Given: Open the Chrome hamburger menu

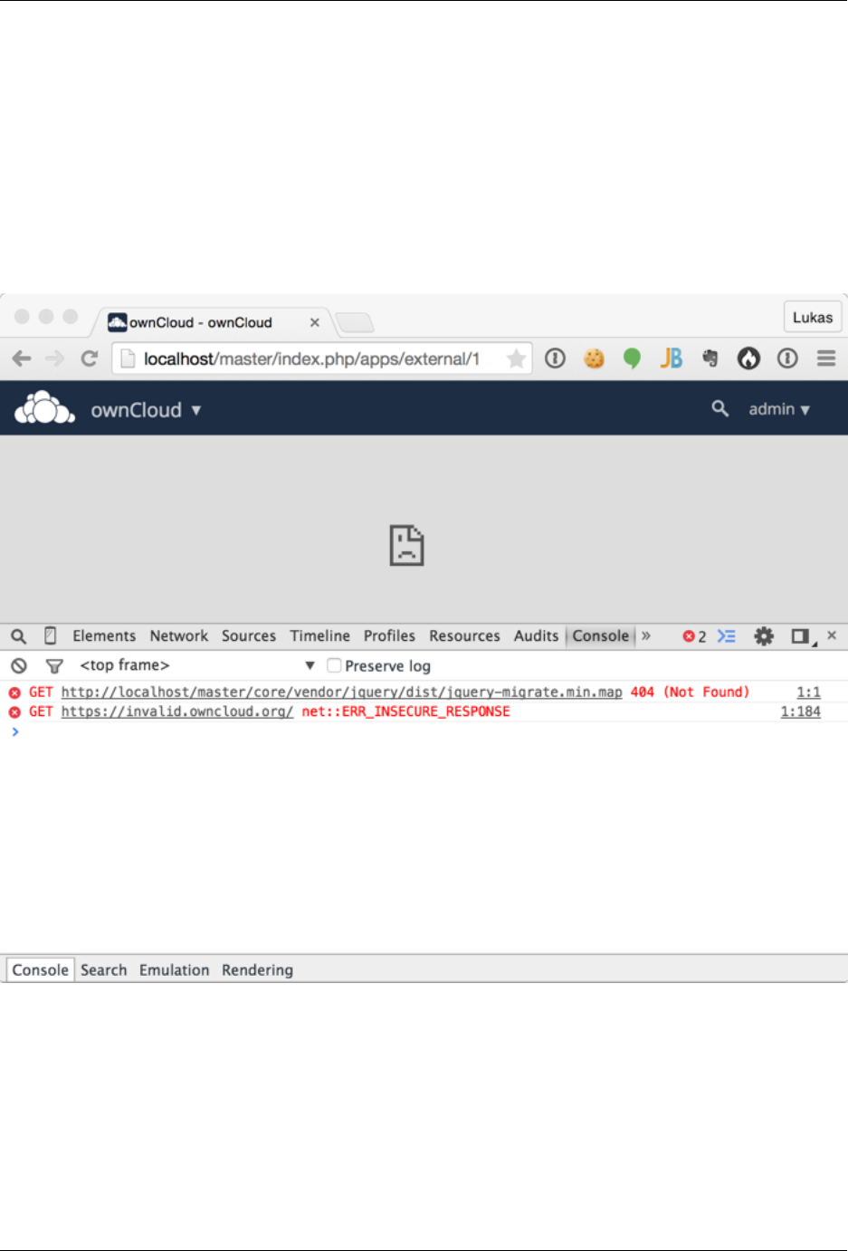Looking at the screenshot, I should tap(826, 358).
